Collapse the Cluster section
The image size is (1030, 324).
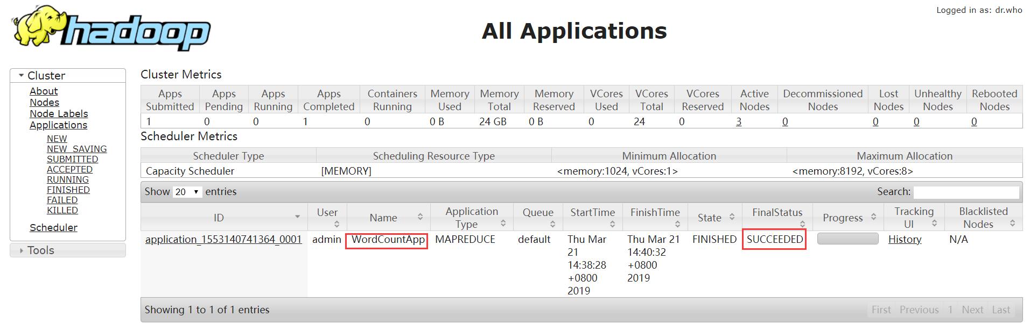click(x=68, y=76)
